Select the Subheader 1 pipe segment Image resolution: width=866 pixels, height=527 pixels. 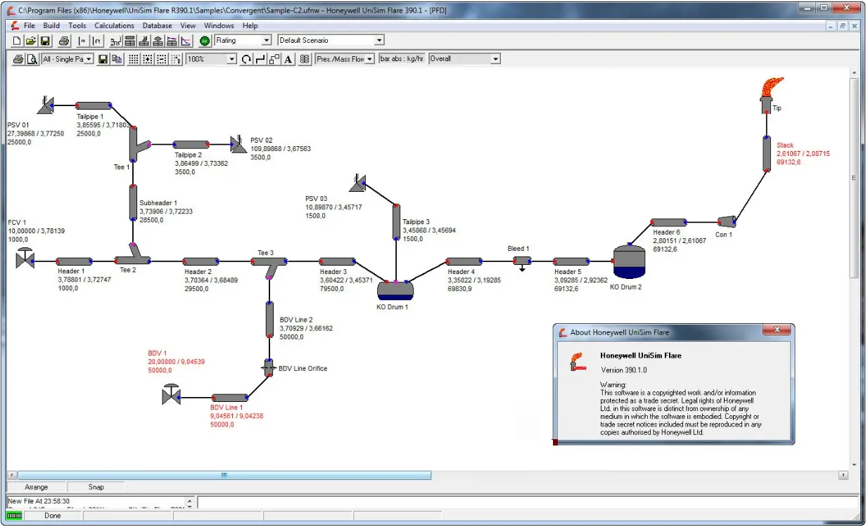coord(132,204)
